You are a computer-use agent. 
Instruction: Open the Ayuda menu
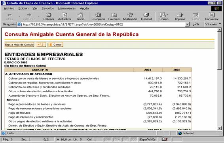point(84,8)
